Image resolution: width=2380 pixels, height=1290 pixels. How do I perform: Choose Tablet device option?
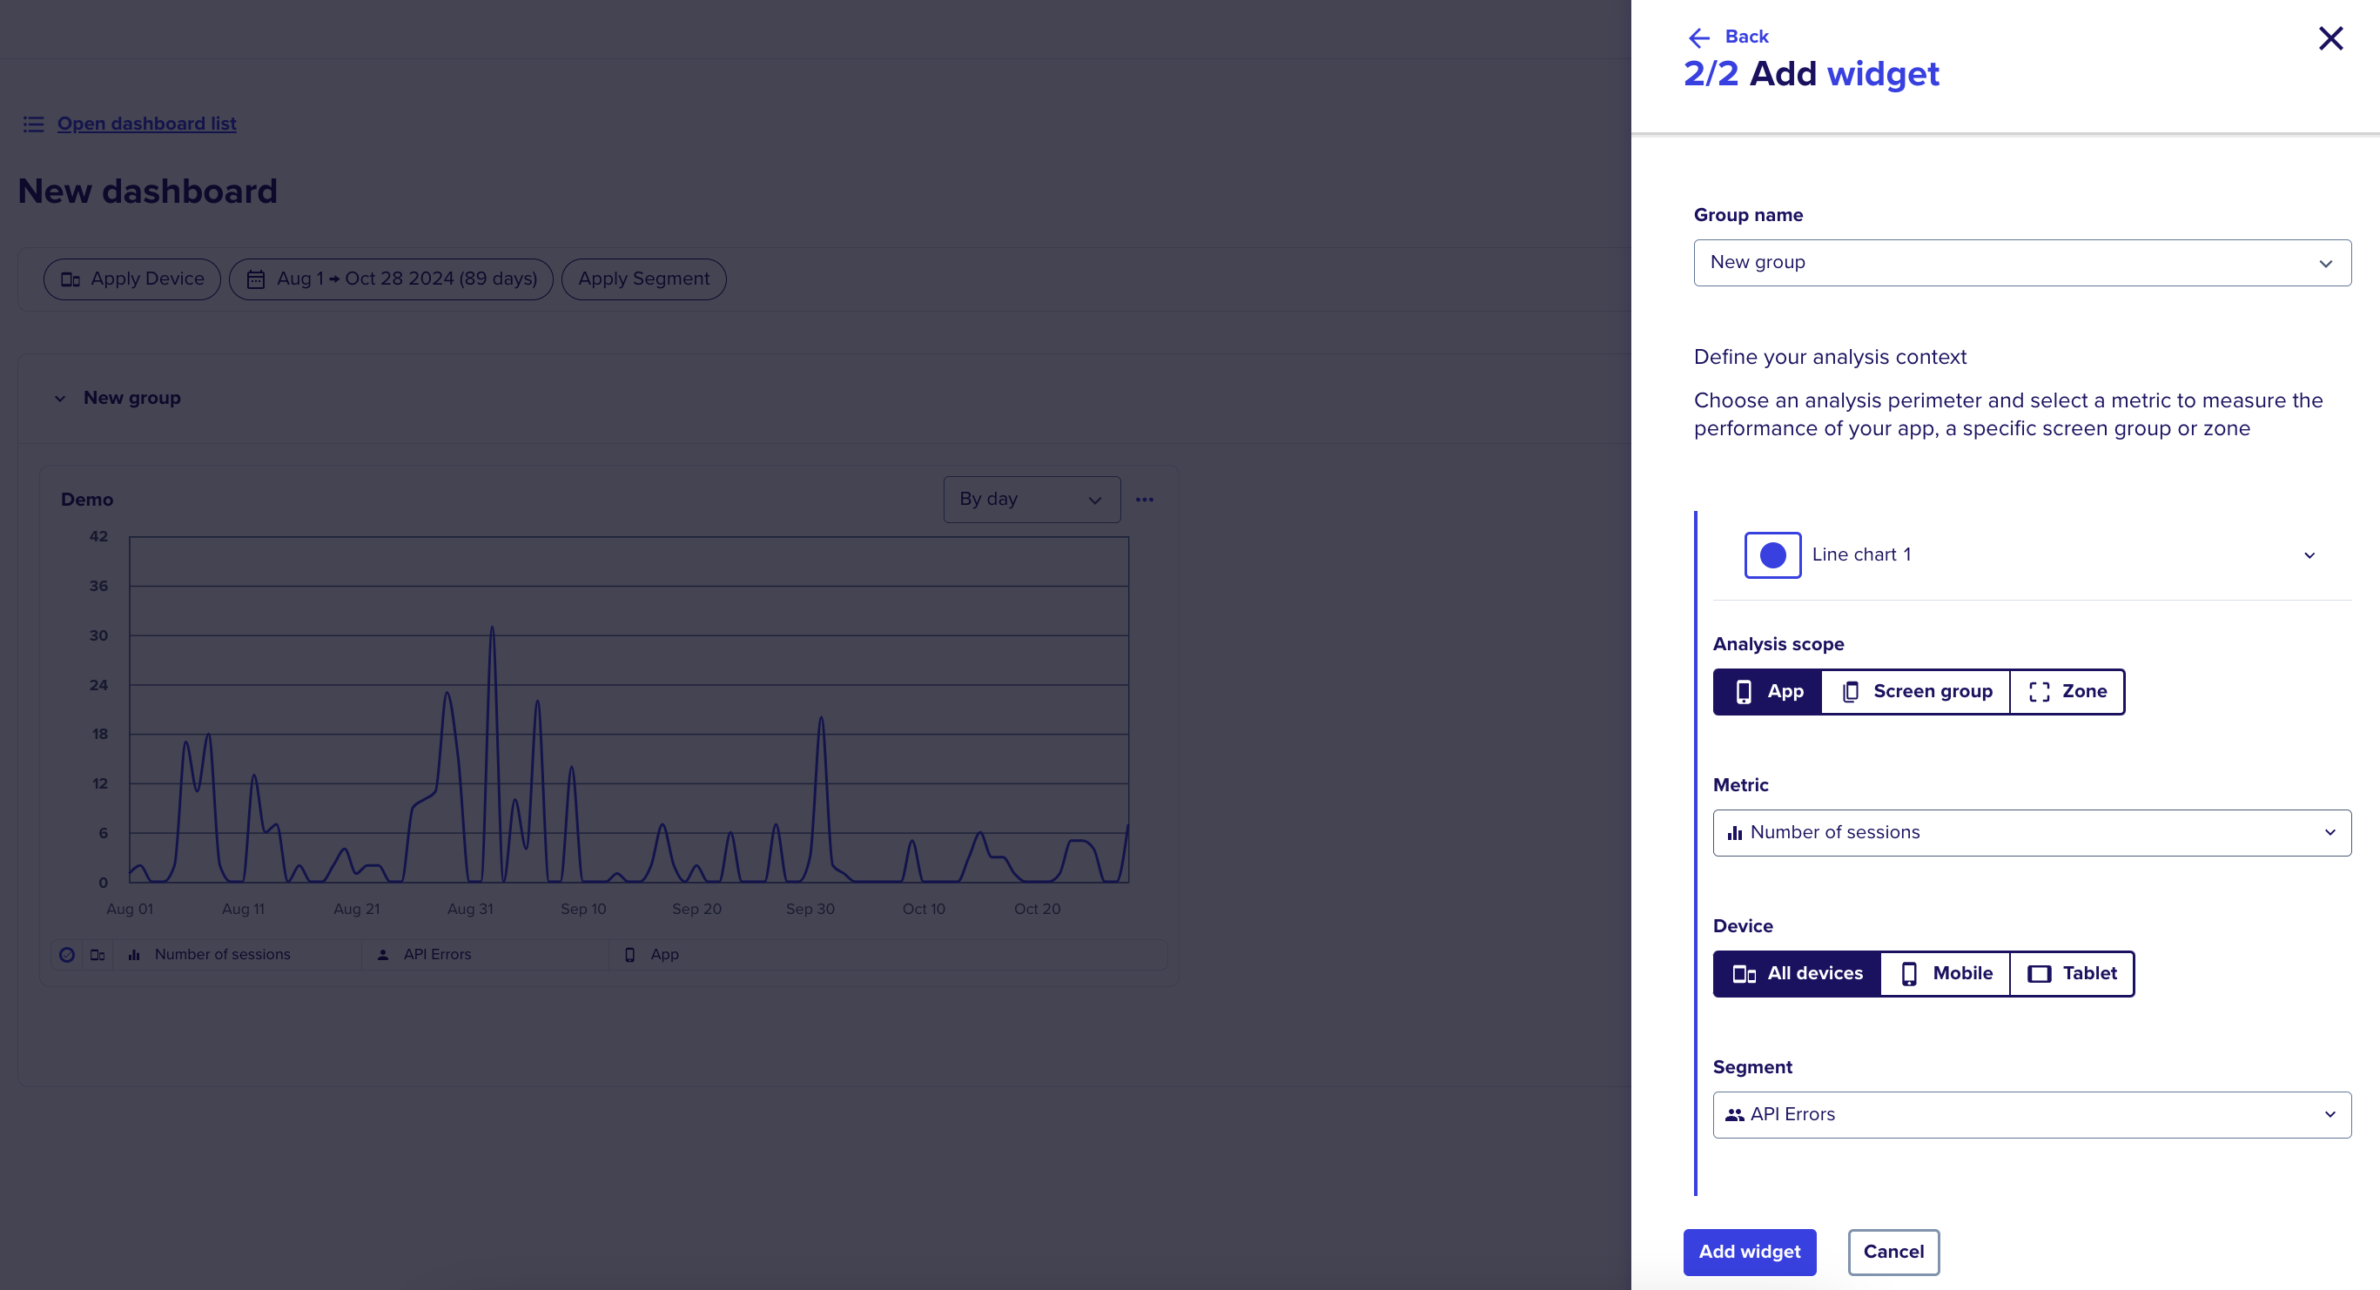click(x=2072, y=973)
